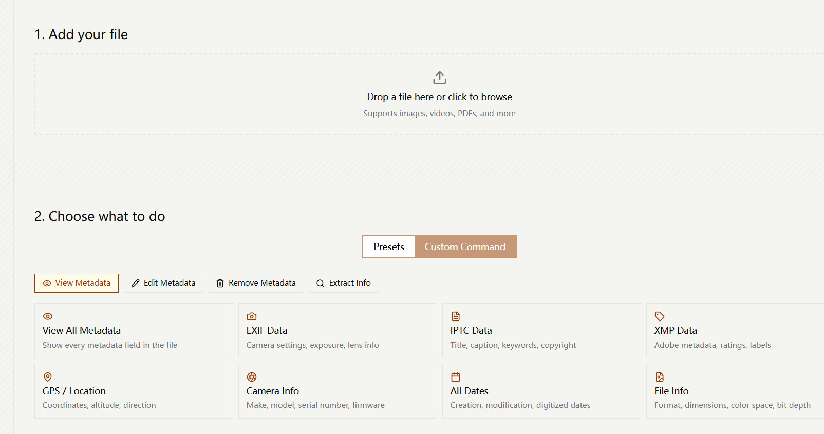Click the upload arrow icon in the drop zone
This screenshot has height=434, width=824.
point(440,78)
